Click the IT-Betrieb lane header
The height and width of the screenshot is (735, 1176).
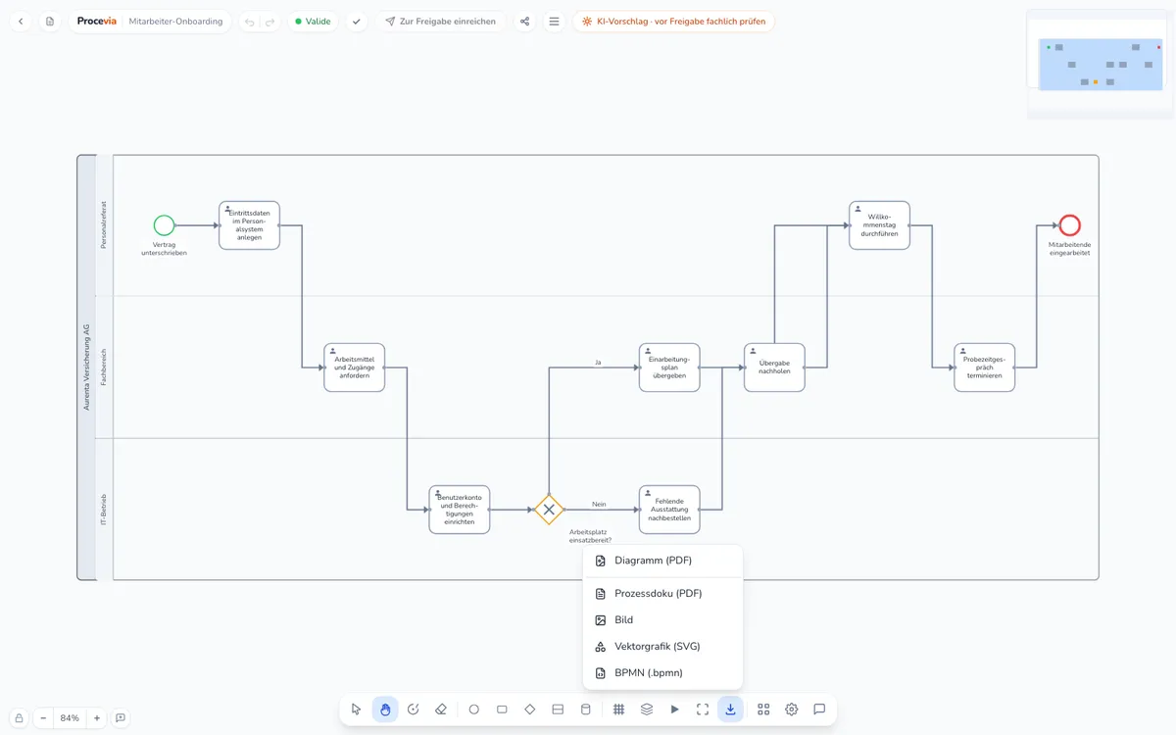tap(104, 510)
